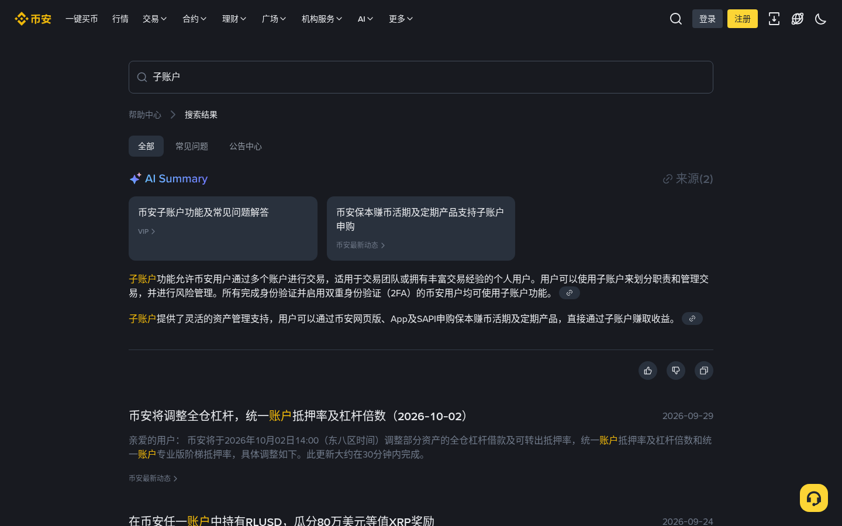This screenshot has height=526, width=842.
Task: Open source link after the 2FA paragraph
Action: pos(570,293)
